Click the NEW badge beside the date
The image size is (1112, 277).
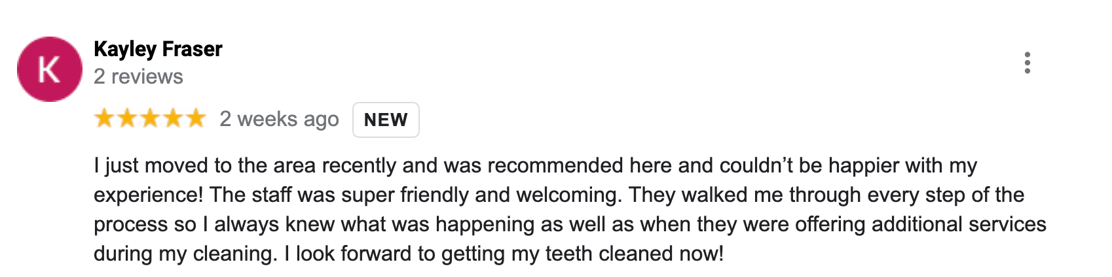click(x=386, y=120)
